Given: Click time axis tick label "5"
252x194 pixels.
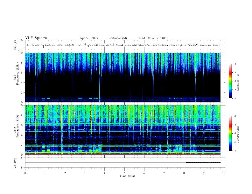Looking at the screenshot, I should coord(124,173).
